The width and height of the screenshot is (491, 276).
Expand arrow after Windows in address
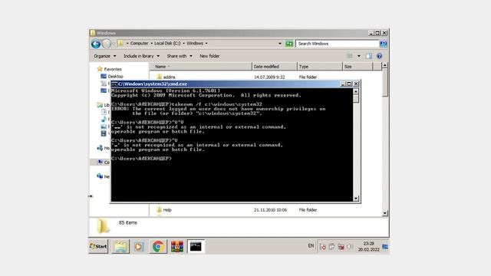(x=206, y=43)
